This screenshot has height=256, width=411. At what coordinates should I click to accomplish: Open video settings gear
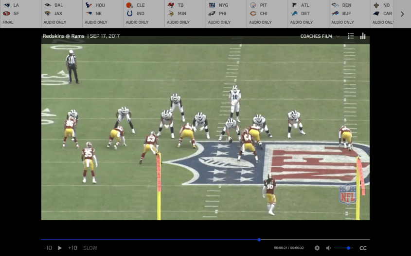pos(317,248)
